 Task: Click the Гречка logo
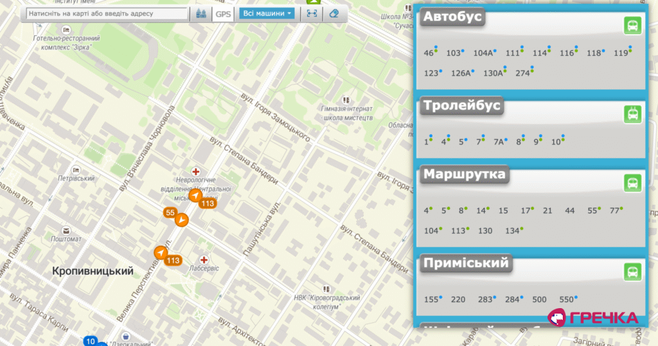point(593,318)
